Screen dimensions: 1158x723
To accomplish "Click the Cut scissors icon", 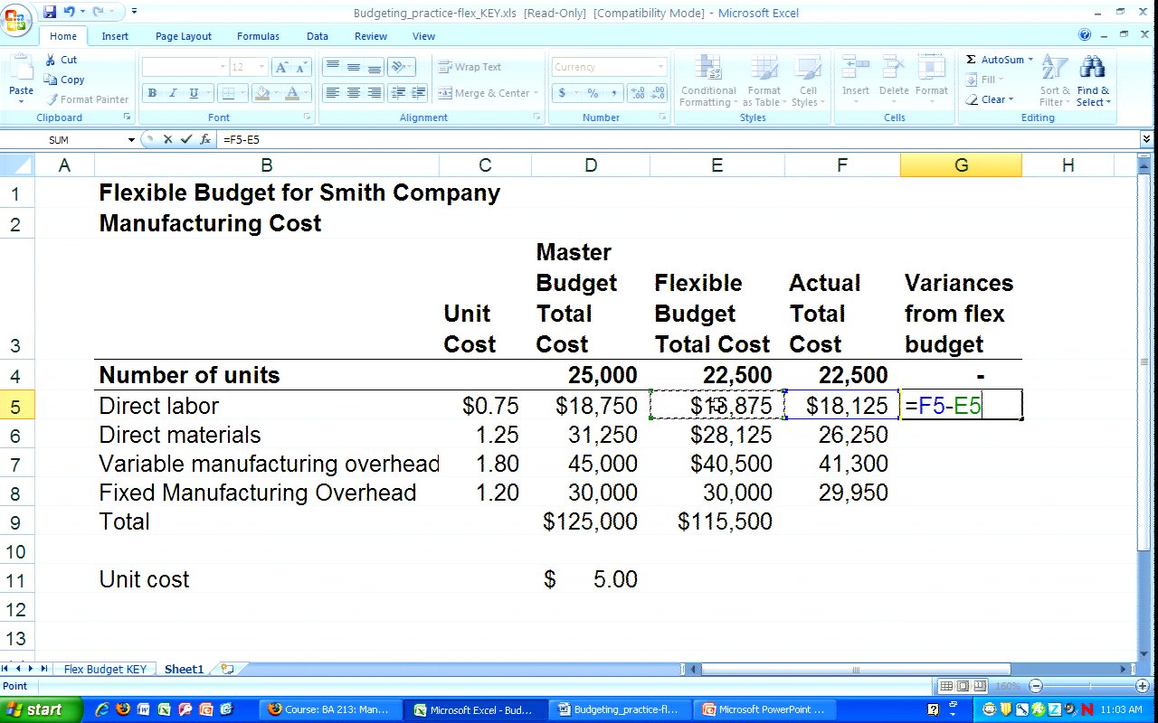I will pyautogui.click(x=51, y=60).
